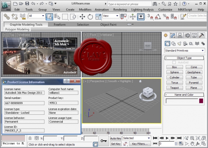Viewport: 208px width, 148px height.
Task: Select and Link chain tool
Action: pyautogui.click(x=7, y=17)
